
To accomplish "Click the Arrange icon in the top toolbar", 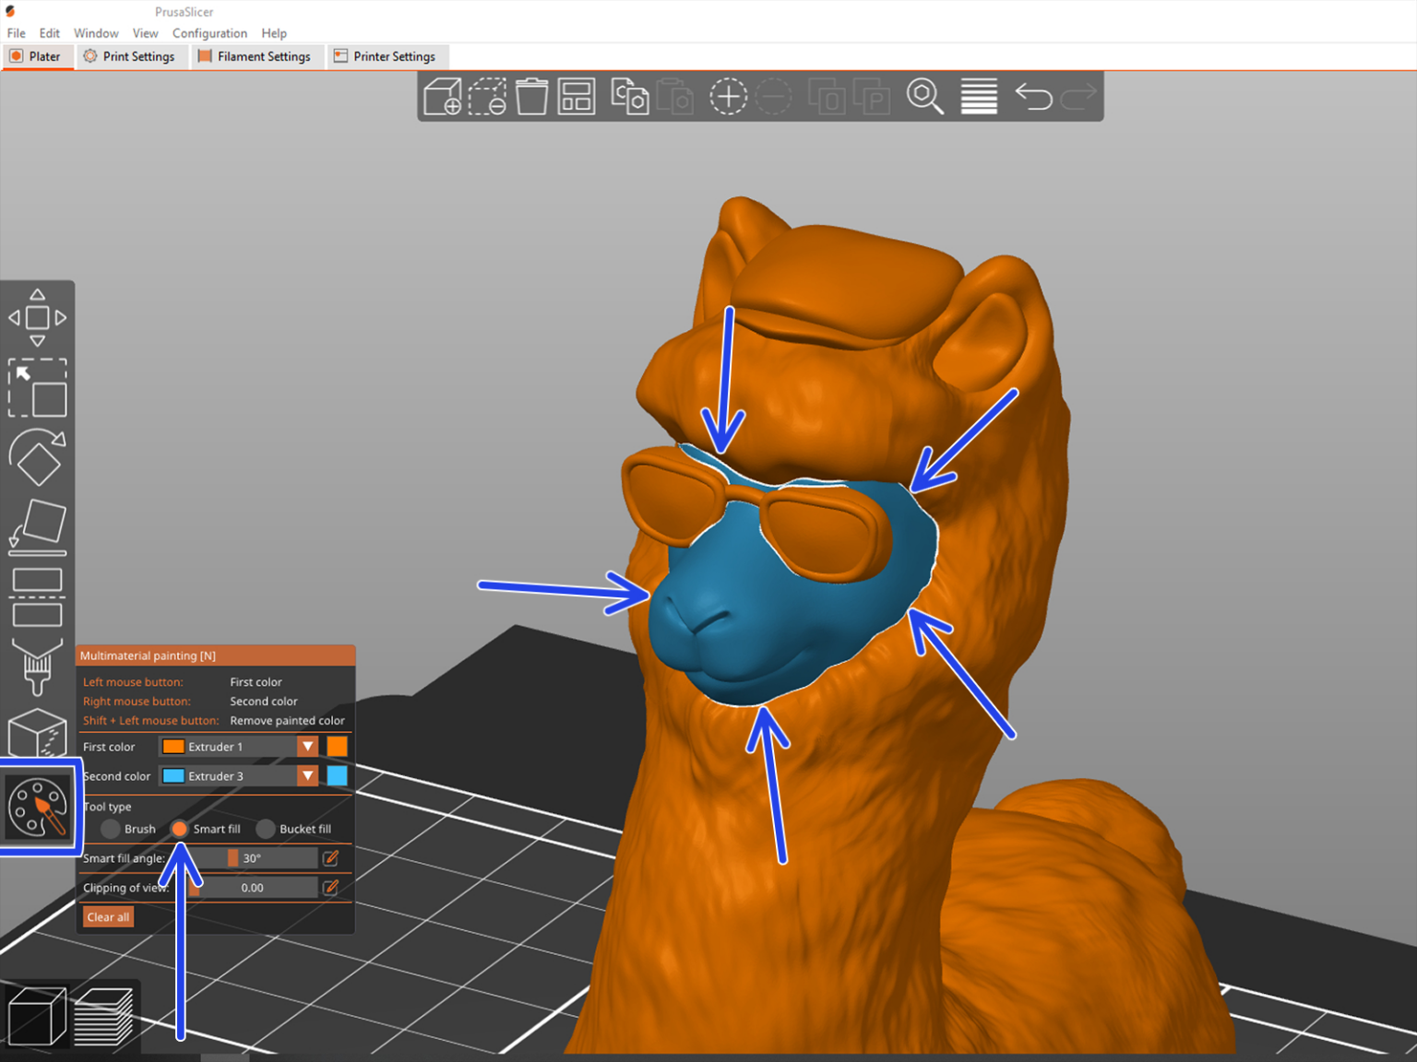I will pos(576,96).
